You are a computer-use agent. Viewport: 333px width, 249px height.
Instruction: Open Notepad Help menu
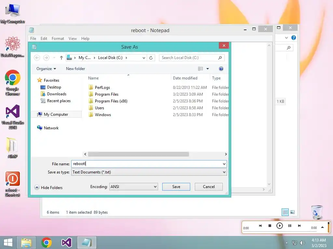tap(85, 39)
